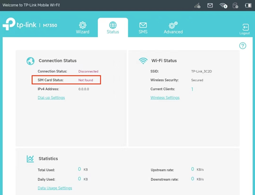Viewport: 255px width, 195px height.
Task: Click the 'Disconnected' connection status value
Action: coord(88,71)
